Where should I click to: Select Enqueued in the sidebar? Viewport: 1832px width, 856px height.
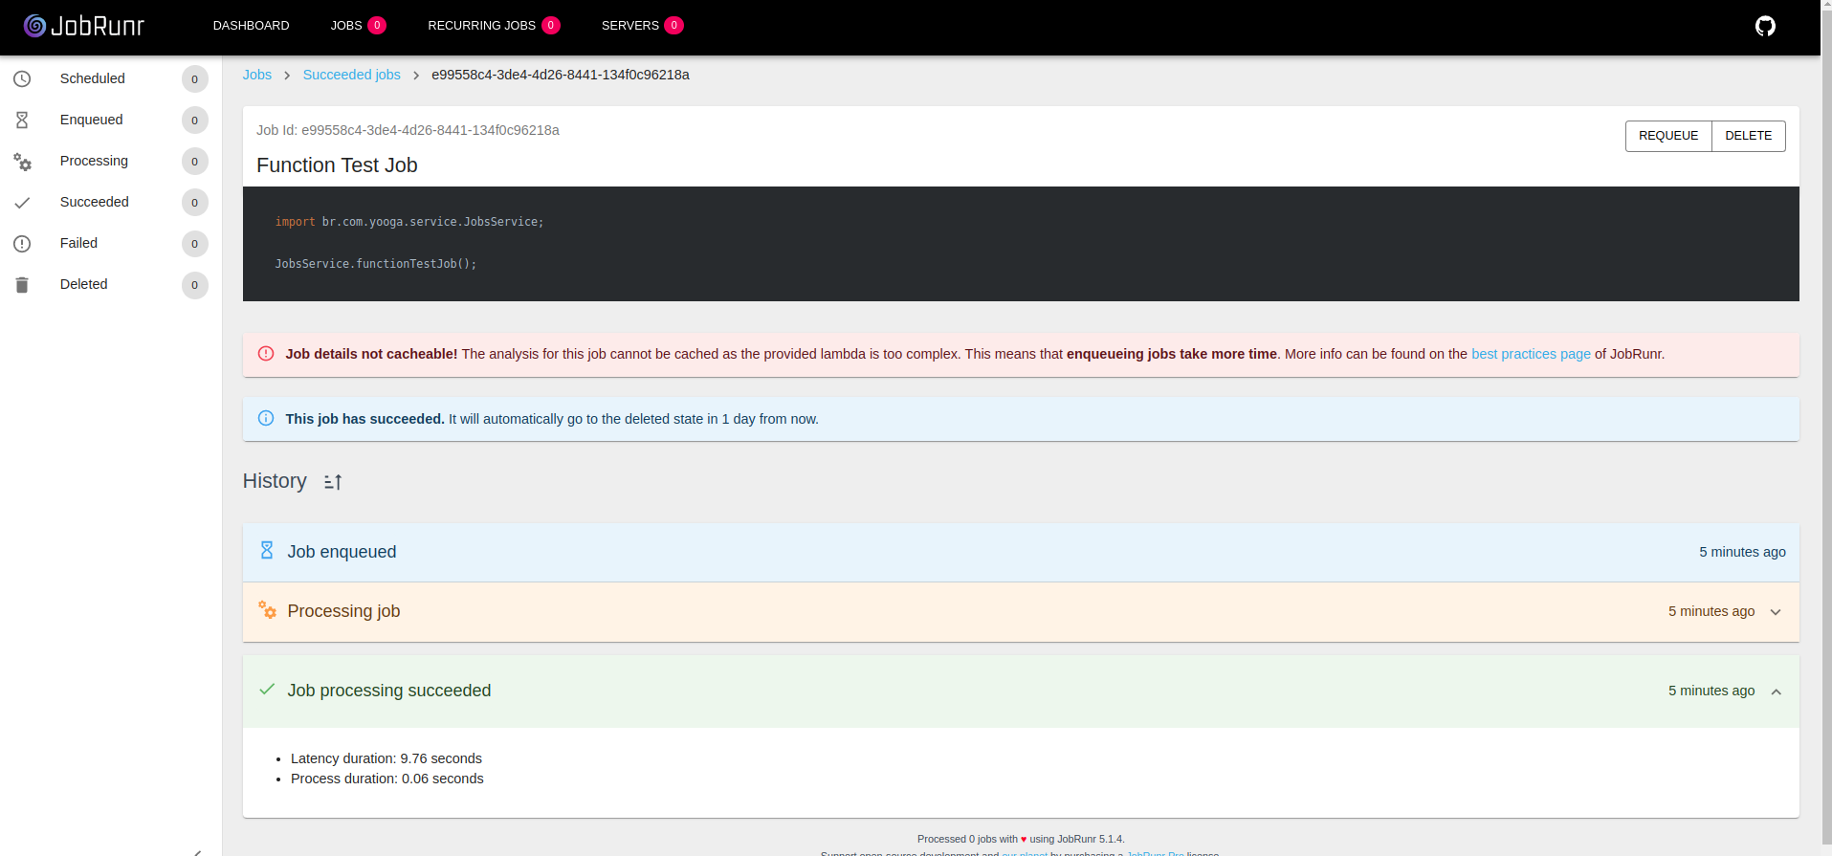[x=111, y=120]
